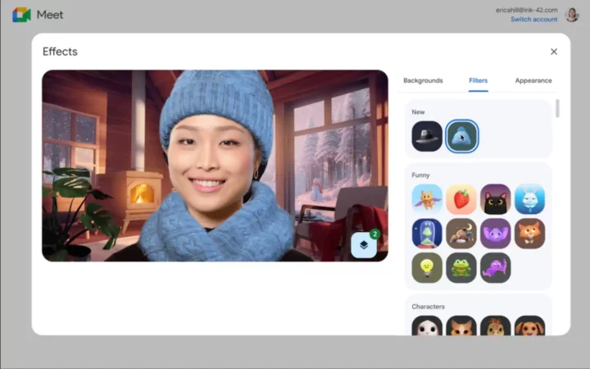The image size is (590, 369).
Task: Select the black fedora hat filter
Action: click(x=427, y=137)
